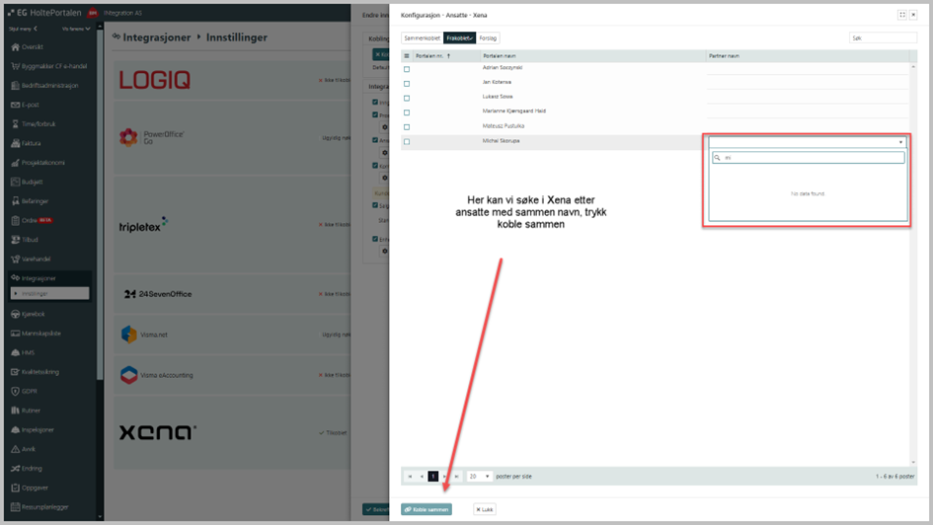Check the box for Adrian Szczynski
Viewport: 933px width, 525px height.
tap(407, 69)
